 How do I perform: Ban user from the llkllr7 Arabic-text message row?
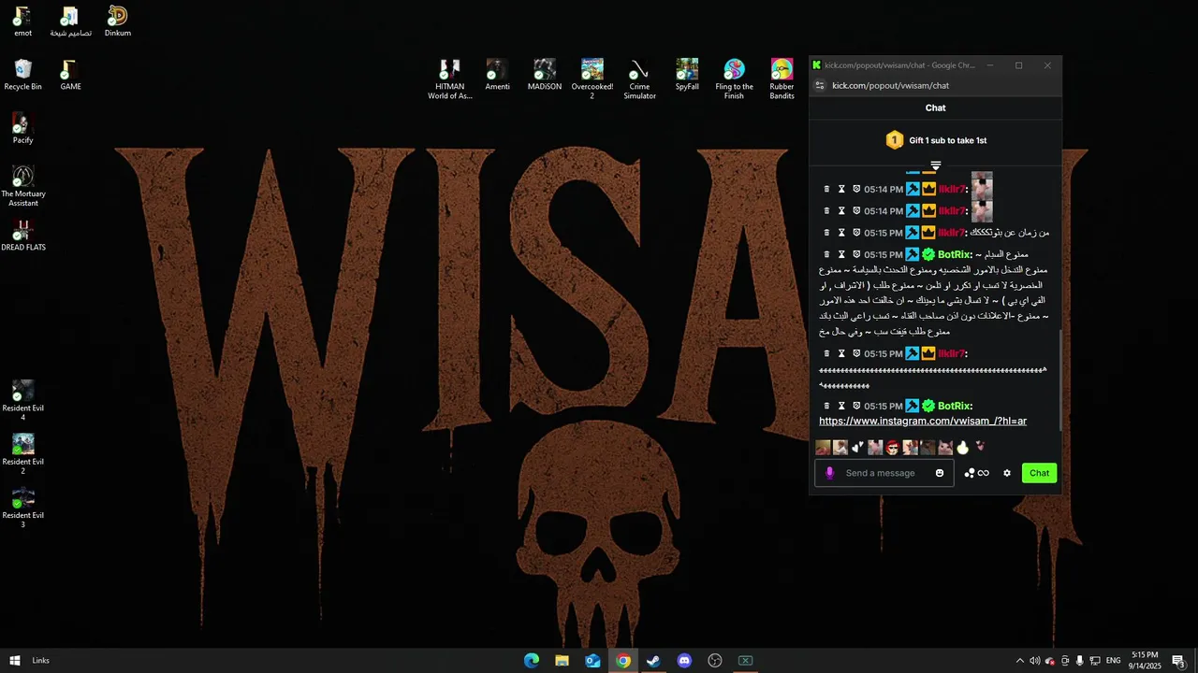point(856,233)
